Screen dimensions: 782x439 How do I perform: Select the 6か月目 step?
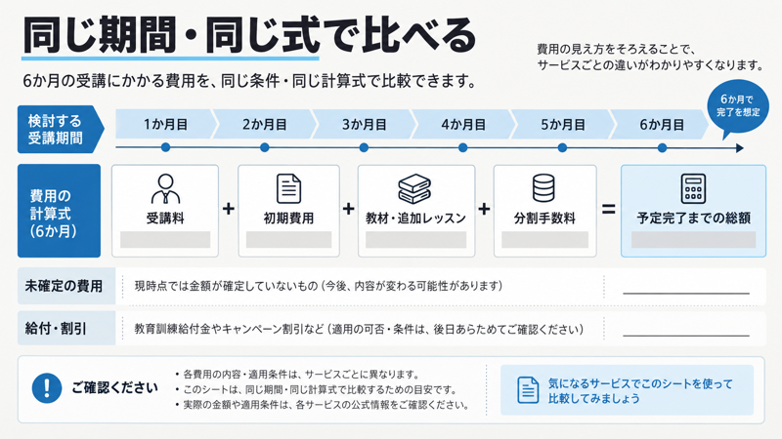coord(662,124)
